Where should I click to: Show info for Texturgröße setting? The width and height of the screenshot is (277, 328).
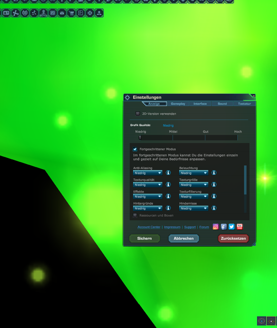[214, 184]
